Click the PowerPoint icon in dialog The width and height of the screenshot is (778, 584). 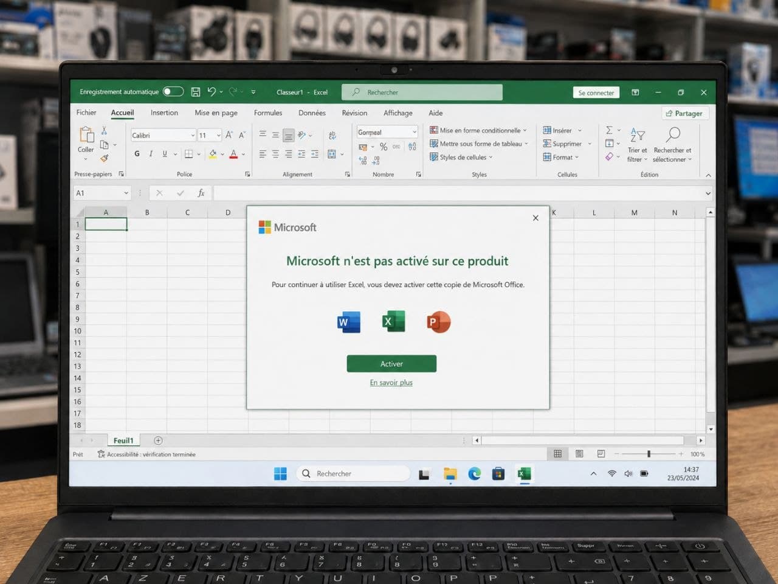click(x=438, y=321)
